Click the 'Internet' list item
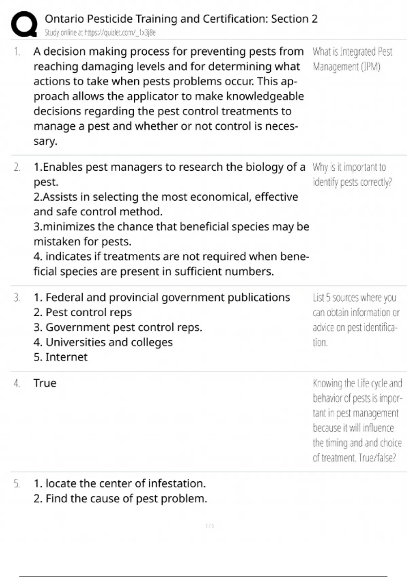 [x=61, y=357]
